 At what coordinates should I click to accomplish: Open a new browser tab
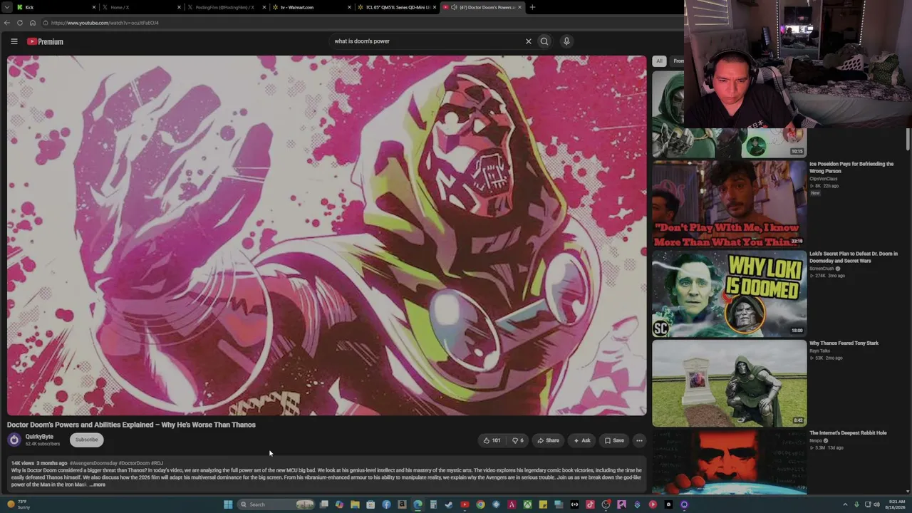click(532, 7)
